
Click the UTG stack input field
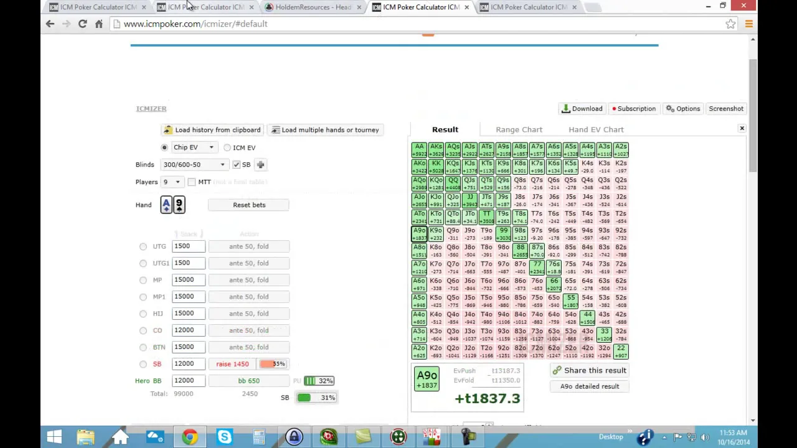pos(188,246)
